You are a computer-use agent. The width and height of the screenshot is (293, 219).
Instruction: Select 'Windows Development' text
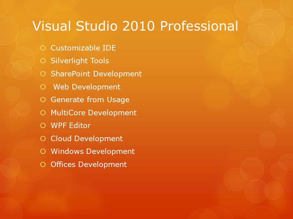tap(93, 151)
